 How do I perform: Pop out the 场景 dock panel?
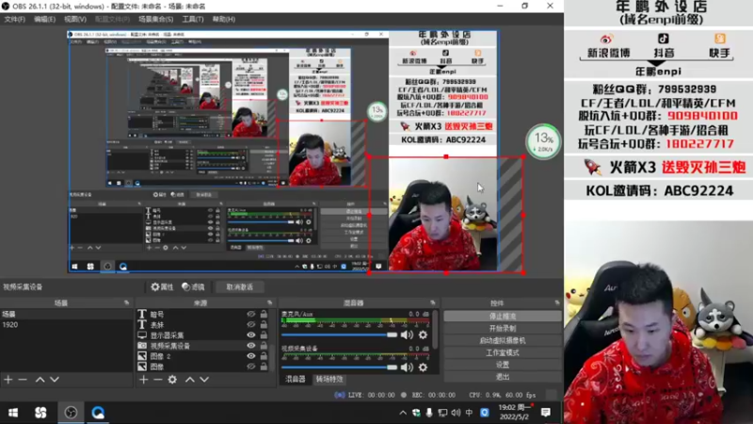point(127,302)
